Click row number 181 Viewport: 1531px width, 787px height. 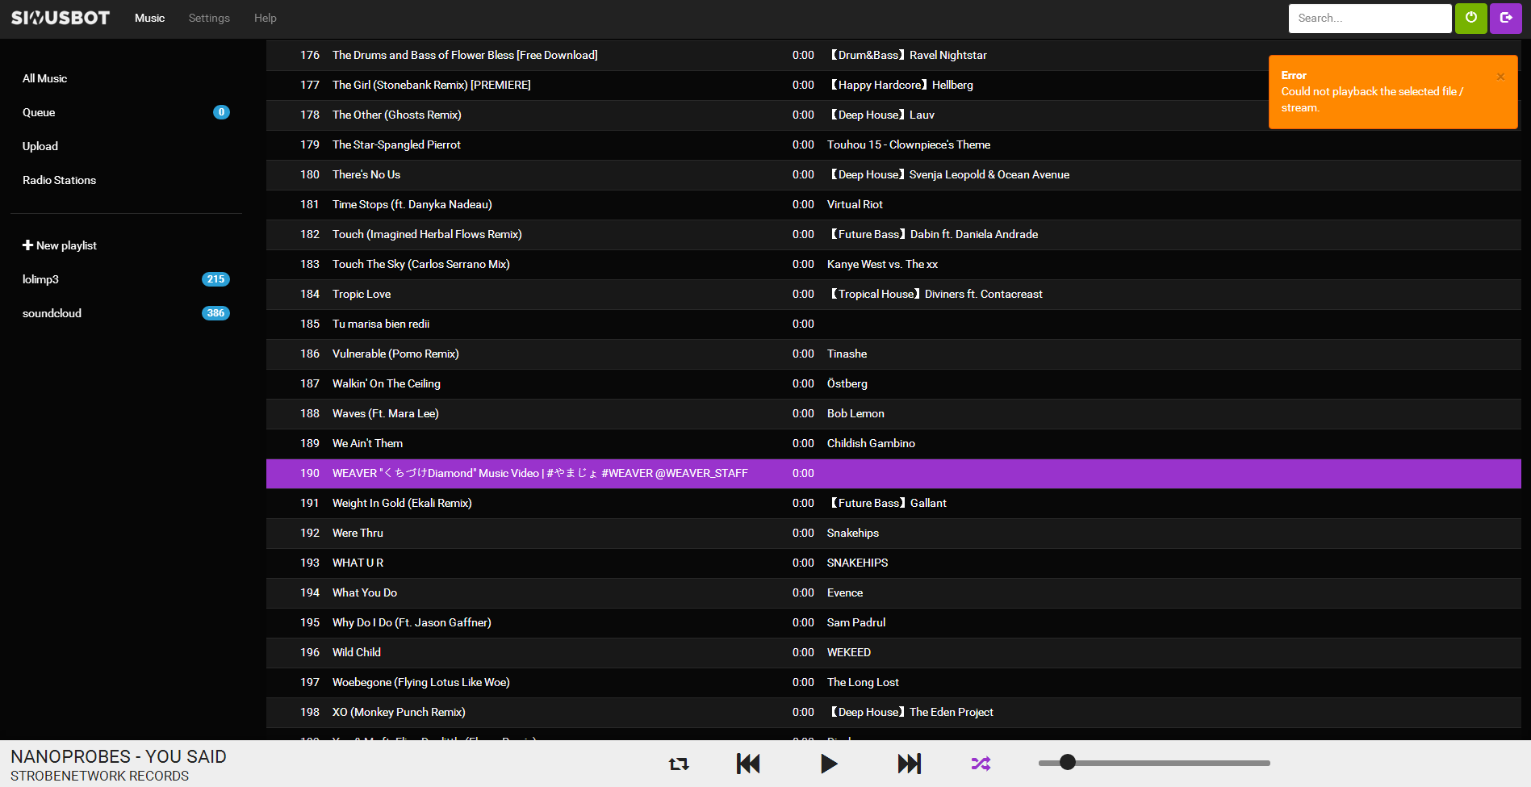[310, 204]
